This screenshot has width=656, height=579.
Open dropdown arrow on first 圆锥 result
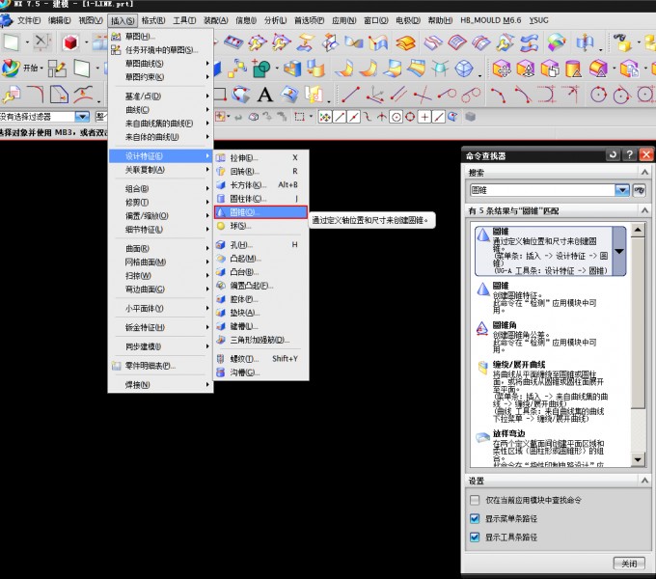click(x=619, y=252)
